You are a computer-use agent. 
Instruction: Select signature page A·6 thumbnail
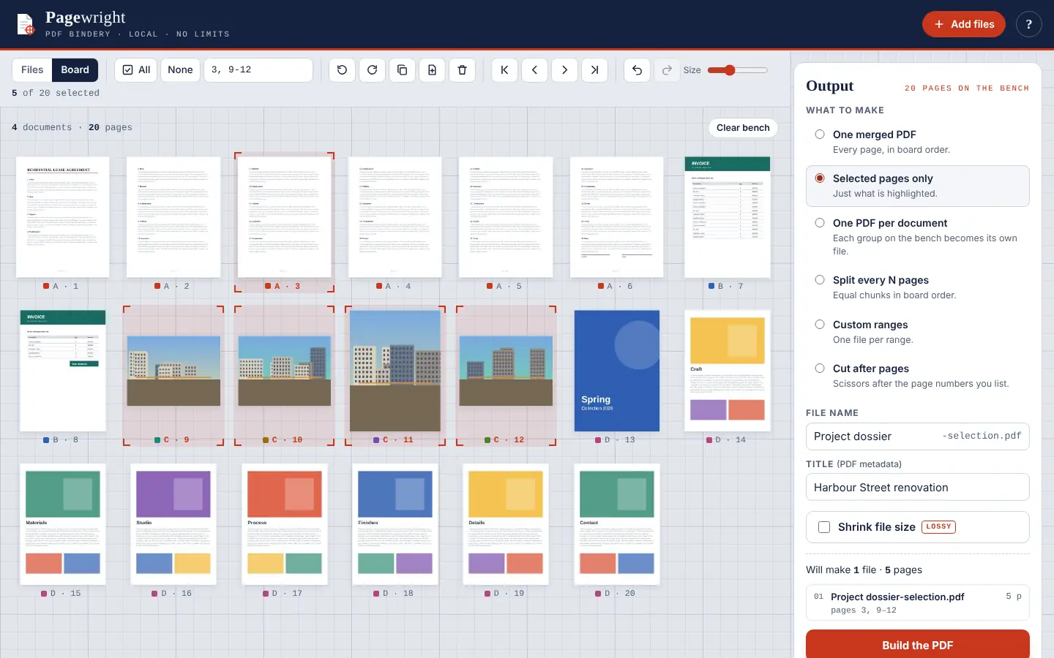click(x=617, y=217)
